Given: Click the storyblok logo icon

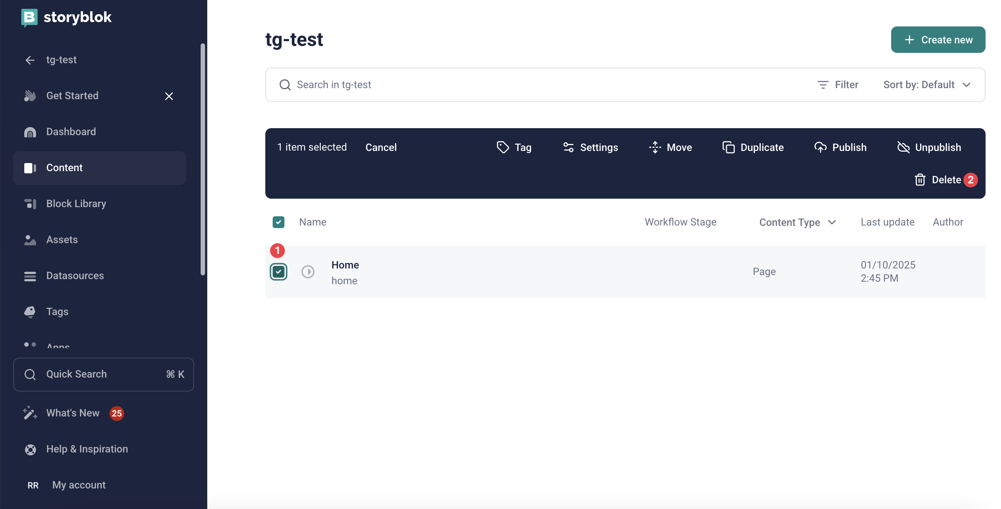Looking at the screenshot, I should [29, 17].
